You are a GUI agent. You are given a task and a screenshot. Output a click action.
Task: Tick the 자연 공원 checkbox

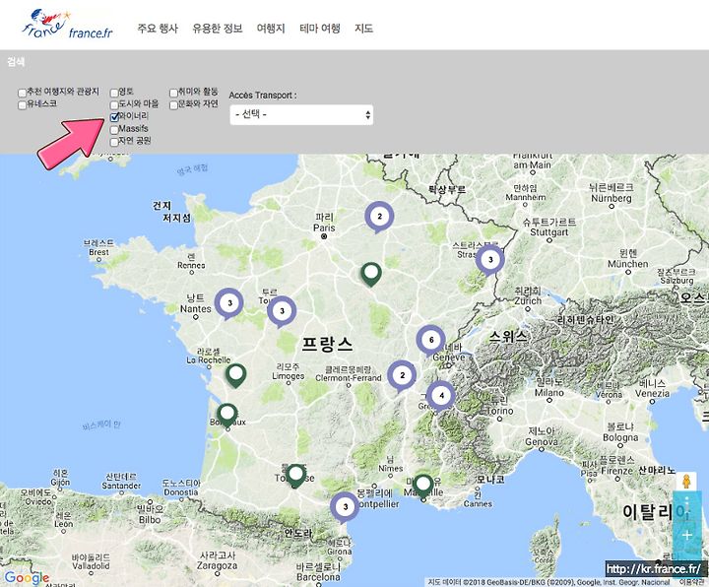114,142
